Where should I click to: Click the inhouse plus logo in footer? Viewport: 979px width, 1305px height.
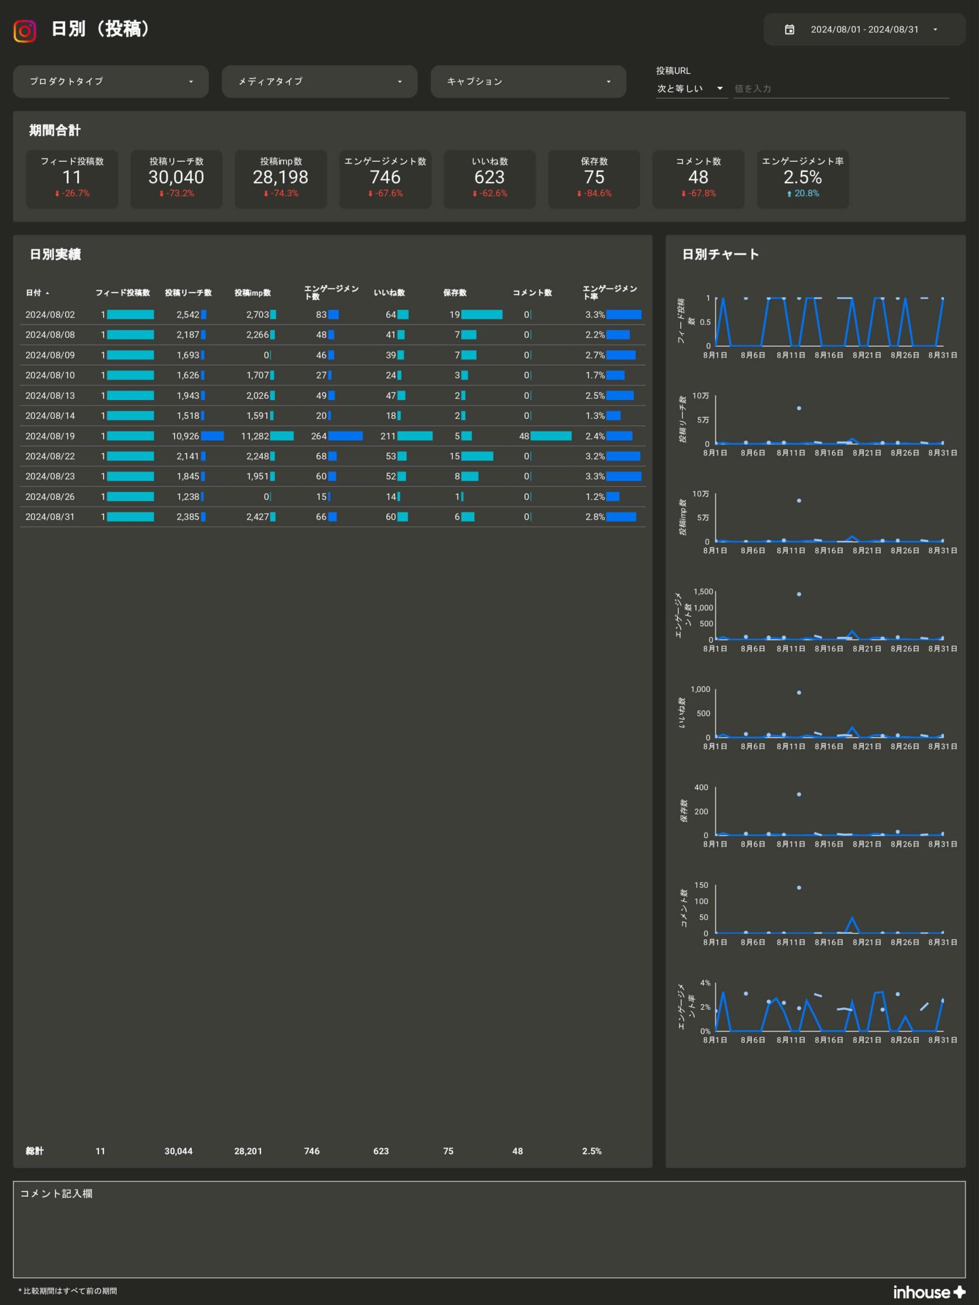click(x=929, y=1292)
